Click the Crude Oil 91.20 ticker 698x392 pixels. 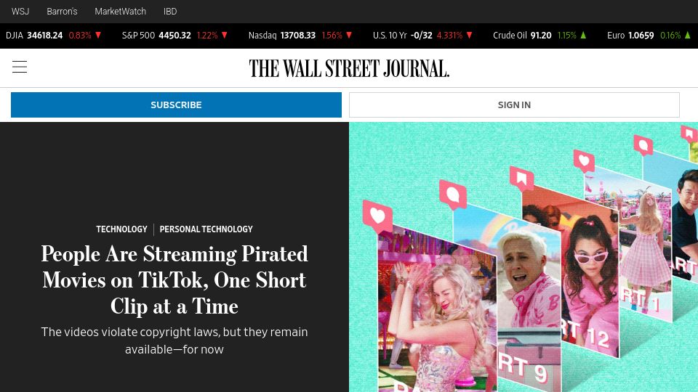coord(539,35)
